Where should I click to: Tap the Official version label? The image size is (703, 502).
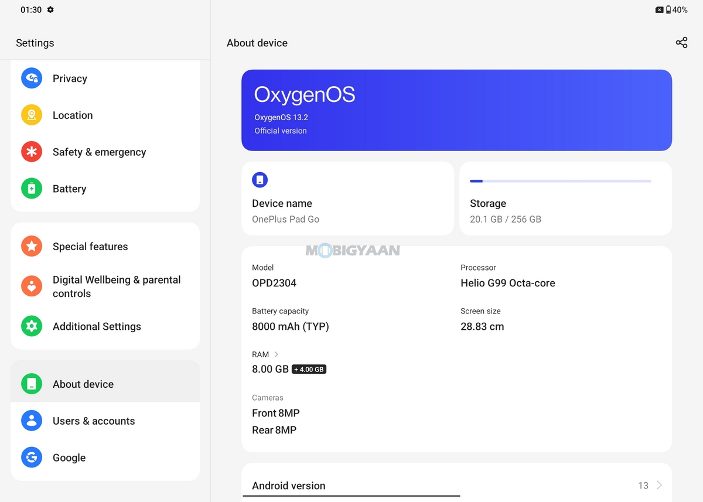click(281, 131)
